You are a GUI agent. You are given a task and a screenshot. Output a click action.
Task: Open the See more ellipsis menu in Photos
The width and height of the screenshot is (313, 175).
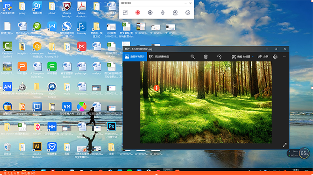pyautogui.click(x=285, y=57)
